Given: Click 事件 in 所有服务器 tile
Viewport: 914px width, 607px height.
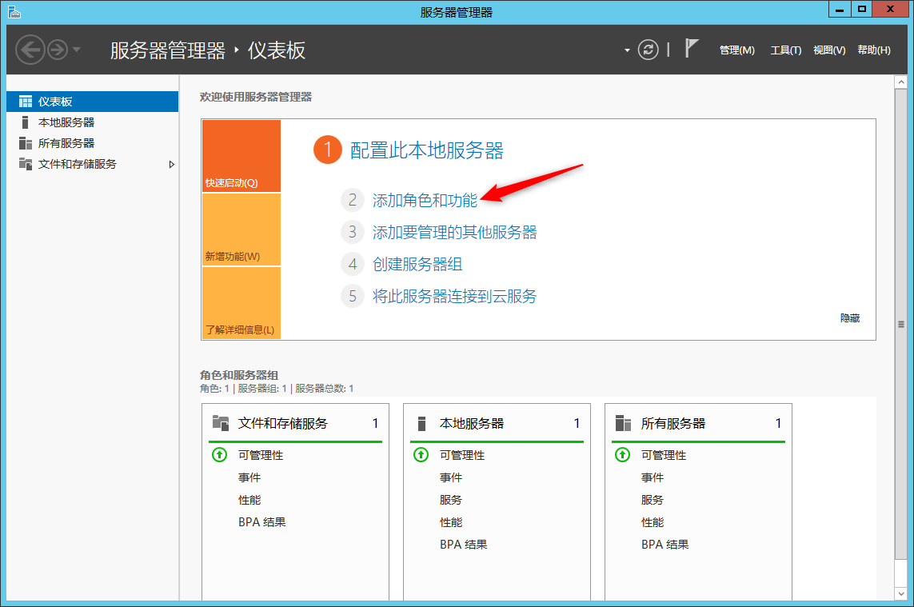Looking at the screenshot, I should pos(653,477).
